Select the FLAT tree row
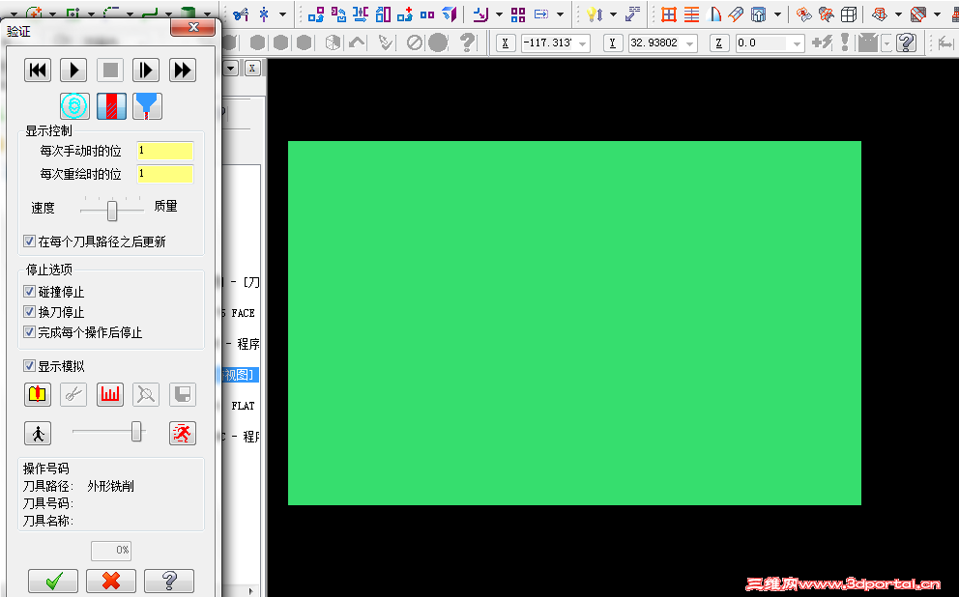Screen dimensions: 959x597 pos(243,406)
